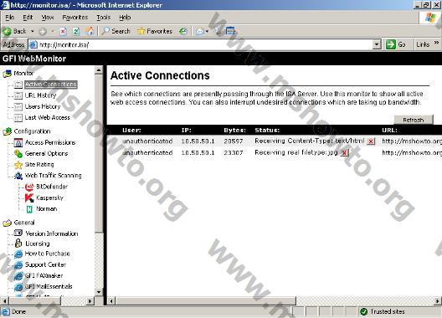Viewport: 442px width, 318px height.
Task: Click the Forward arrow icon
Action: coord(43,31)
